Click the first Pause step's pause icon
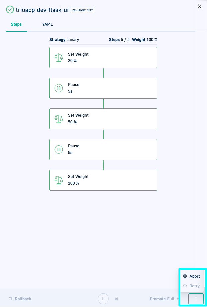Viewport: 207px width, 307px height. tap(59, 88)
